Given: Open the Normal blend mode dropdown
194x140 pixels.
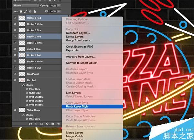Looking at the screenshot, I should pos(26,5).
